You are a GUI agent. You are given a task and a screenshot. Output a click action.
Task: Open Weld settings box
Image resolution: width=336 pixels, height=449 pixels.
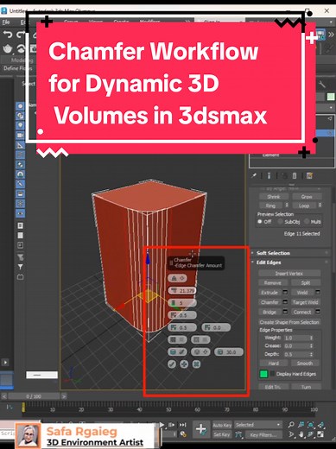pos(318,292)
